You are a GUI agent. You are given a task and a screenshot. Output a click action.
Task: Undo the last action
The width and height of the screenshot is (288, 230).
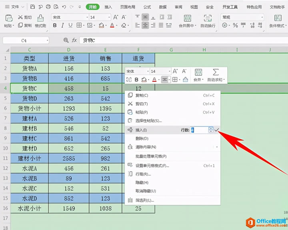(x=64, y=7)
